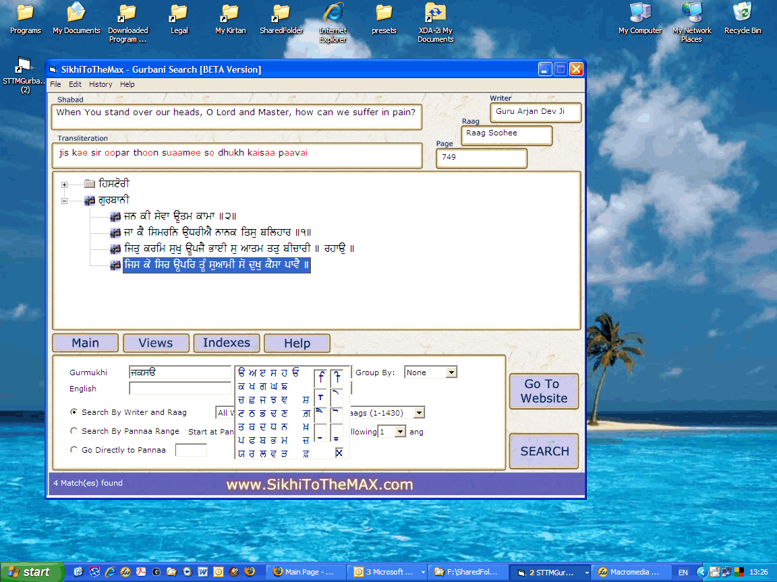Click the ਗੁਰਬਾਨੀ node icon in the tree
777x582 pixels.
click(90, 201)
